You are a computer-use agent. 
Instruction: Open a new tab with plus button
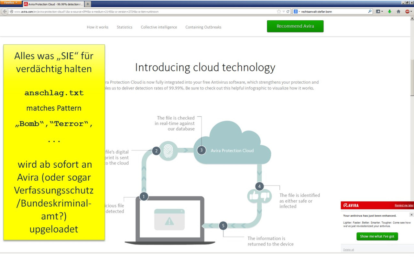point(88,4)
